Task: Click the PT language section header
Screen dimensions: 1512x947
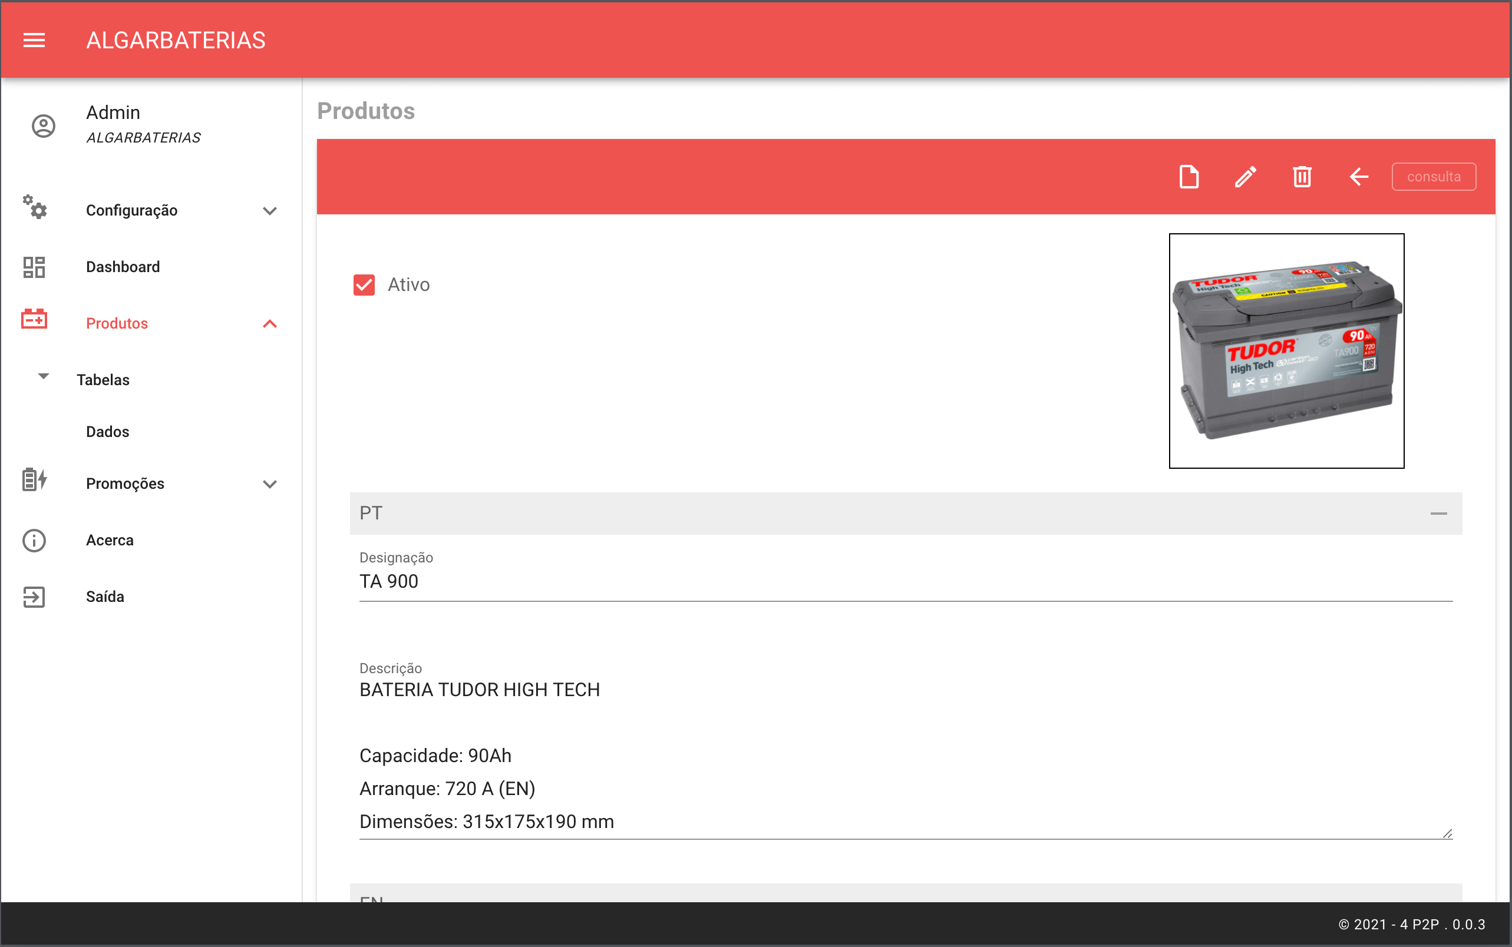Action: [906, 514]
